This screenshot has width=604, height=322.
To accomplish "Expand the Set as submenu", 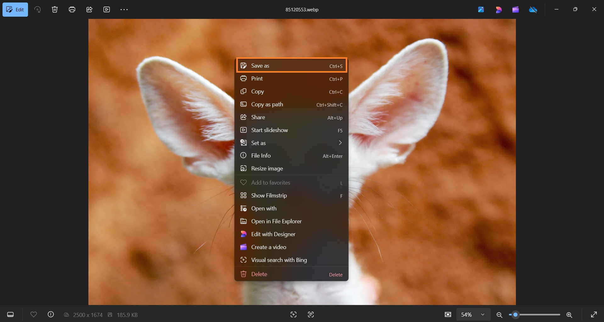I will (x=291, y=143).
